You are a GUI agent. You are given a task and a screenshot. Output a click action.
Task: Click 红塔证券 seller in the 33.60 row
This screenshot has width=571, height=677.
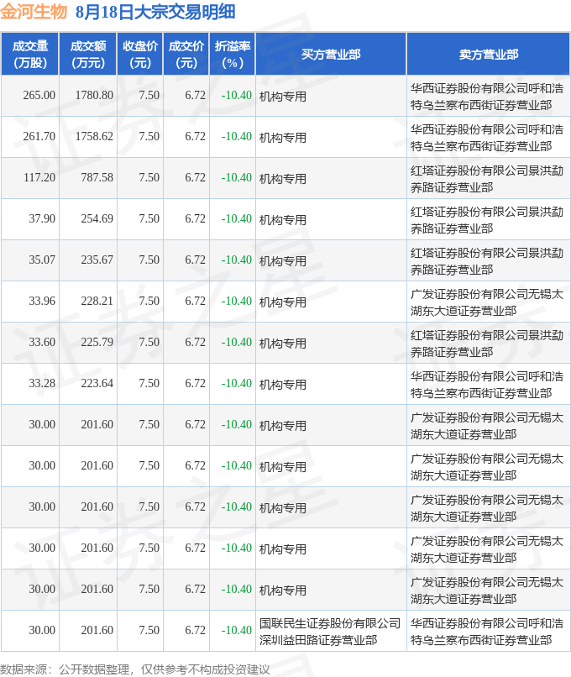click(487, 344)
